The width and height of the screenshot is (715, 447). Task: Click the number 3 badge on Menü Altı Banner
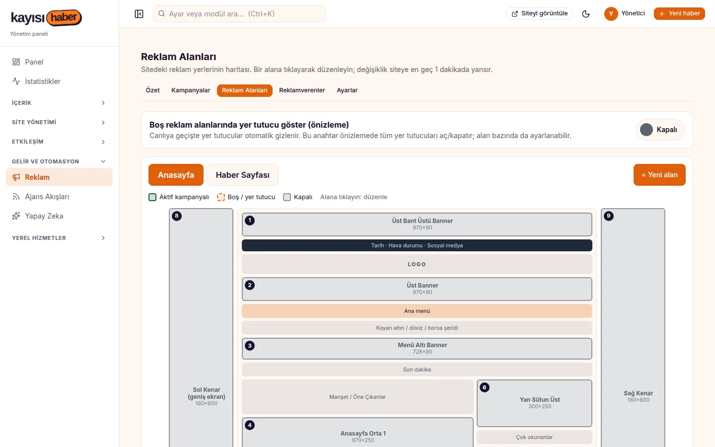250,346
